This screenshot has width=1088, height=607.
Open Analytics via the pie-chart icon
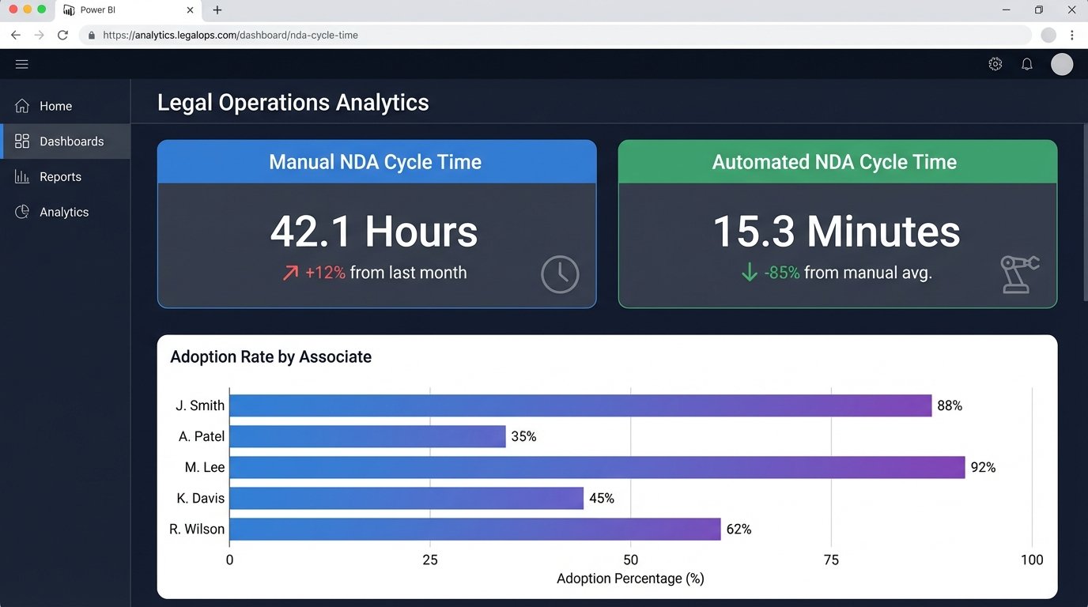point(21,212)
